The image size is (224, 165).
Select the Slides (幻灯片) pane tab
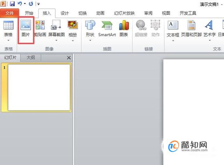[x=10, y=58]
